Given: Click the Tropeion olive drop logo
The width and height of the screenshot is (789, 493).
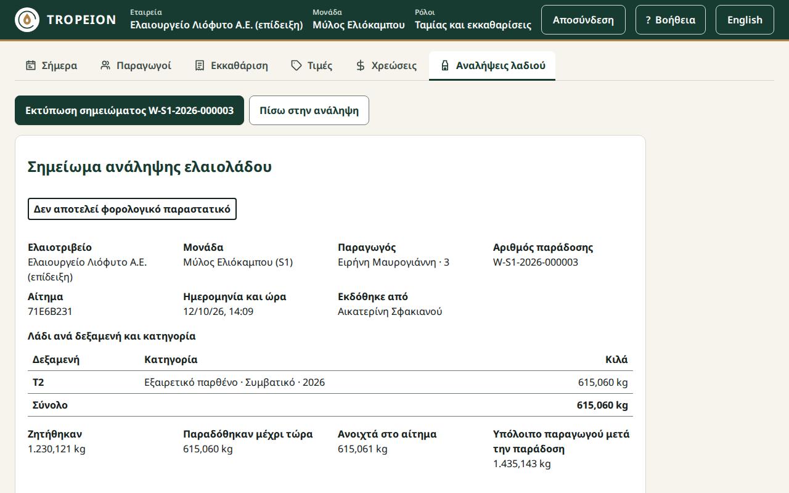Looking at the screenshot, I should pos(27,20).
